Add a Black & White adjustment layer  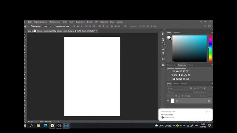179,75
